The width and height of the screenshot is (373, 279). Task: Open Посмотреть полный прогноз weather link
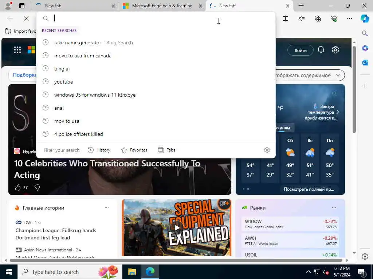(309, 189)
